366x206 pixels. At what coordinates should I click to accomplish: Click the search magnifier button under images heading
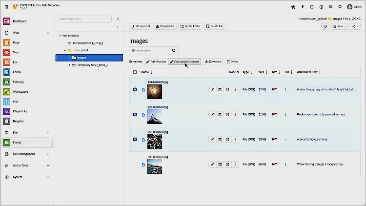[x=173, y=51]
